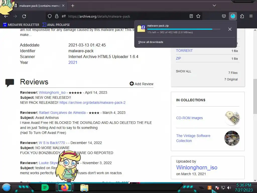Open the Extensions puzzle icon
The image size is (257, 193).
[242, 16]
